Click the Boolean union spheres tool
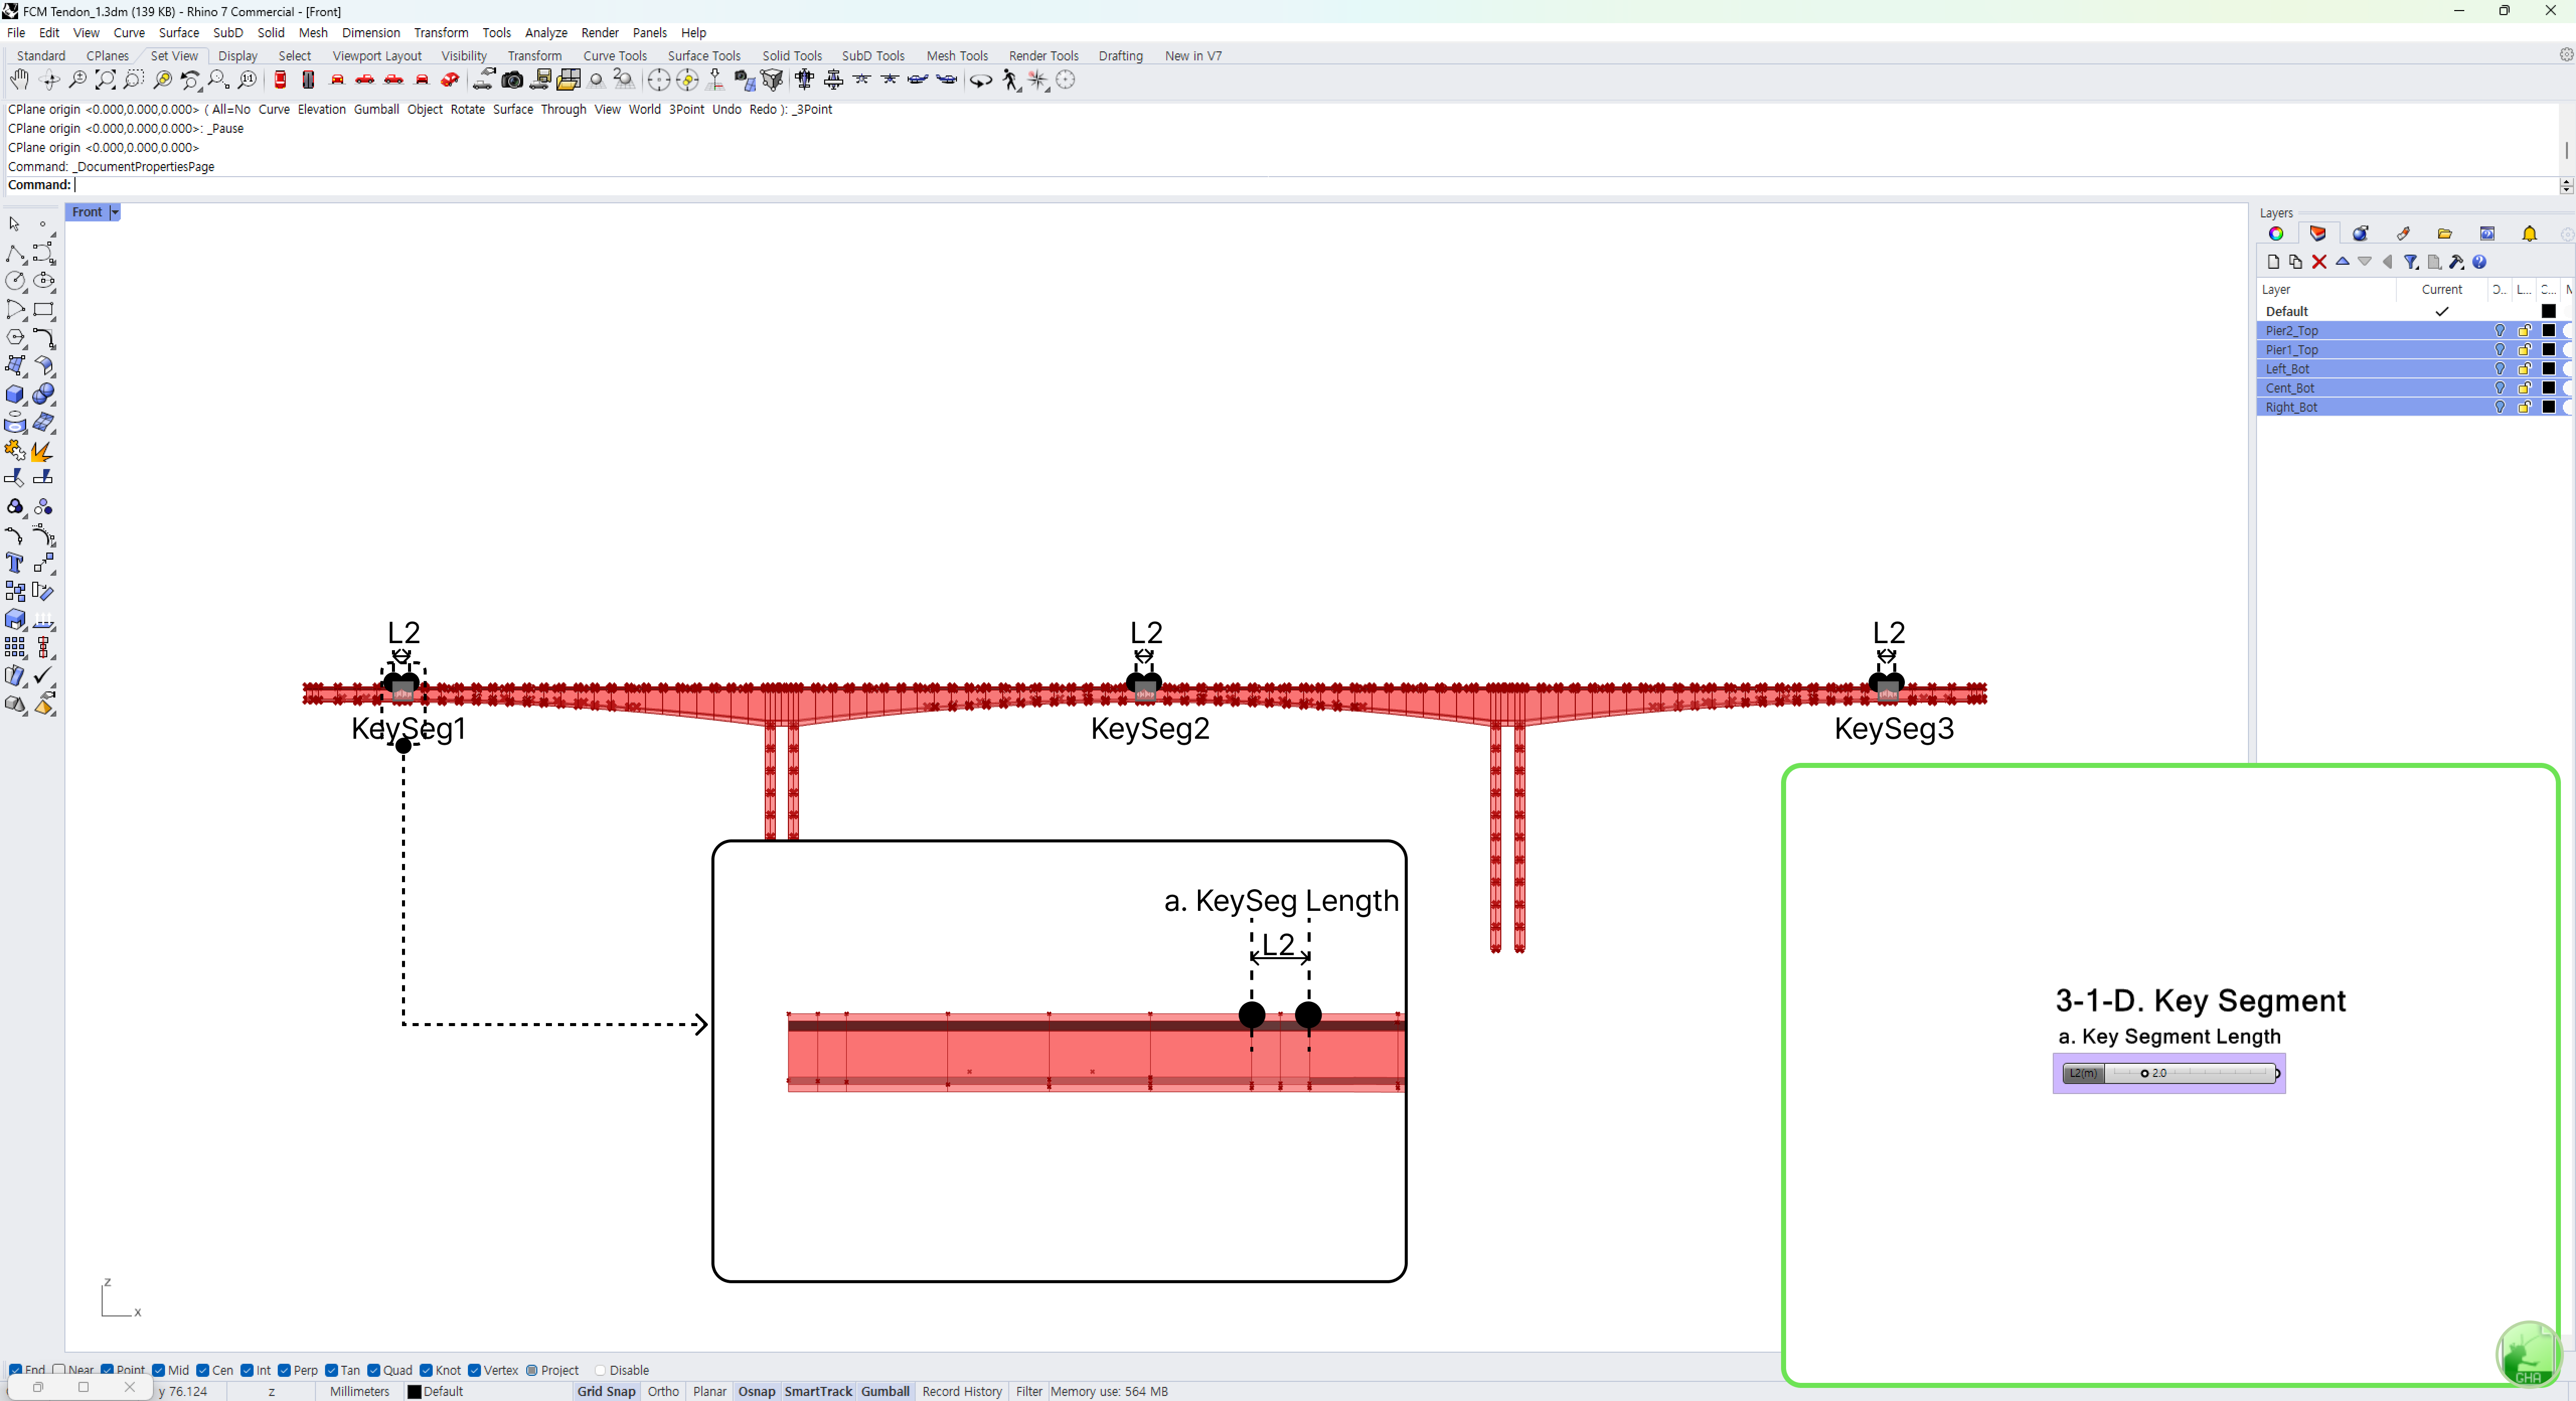2576x1401 pixels. pos(43,394)
